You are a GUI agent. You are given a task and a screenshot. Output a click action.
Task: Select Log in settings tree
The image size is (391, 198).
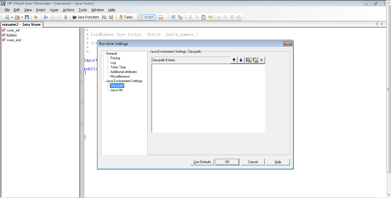(x=113, y=63)
